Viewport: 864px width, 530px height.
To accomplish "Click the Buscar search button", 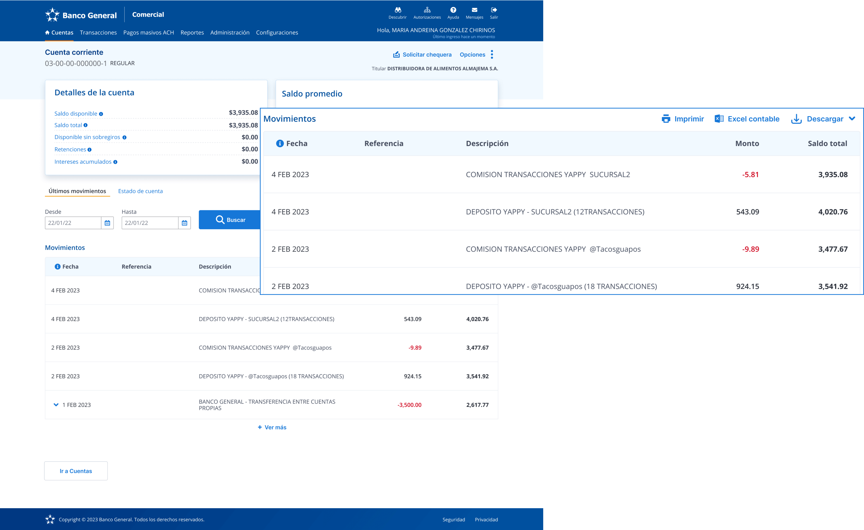I will click(230, 220).
